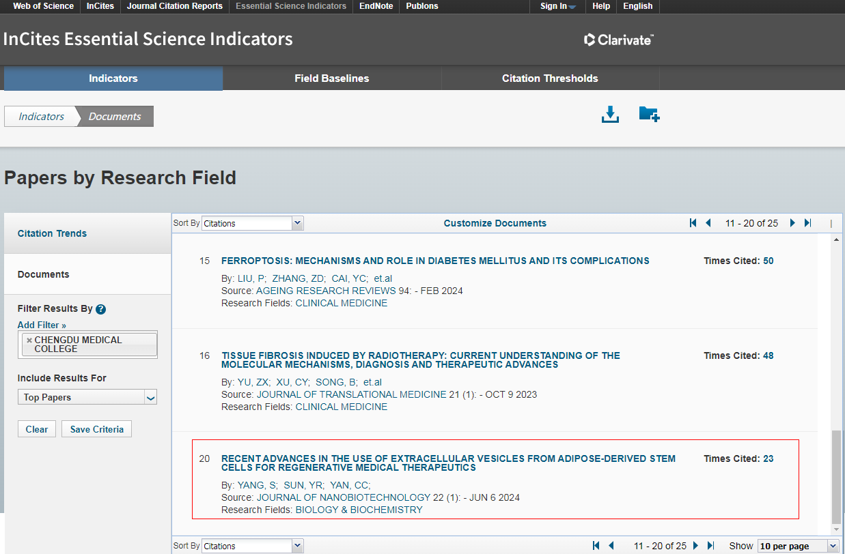Click author LIU, P
The height and width of the screenshot is (554, 845).
click(252, 278)
